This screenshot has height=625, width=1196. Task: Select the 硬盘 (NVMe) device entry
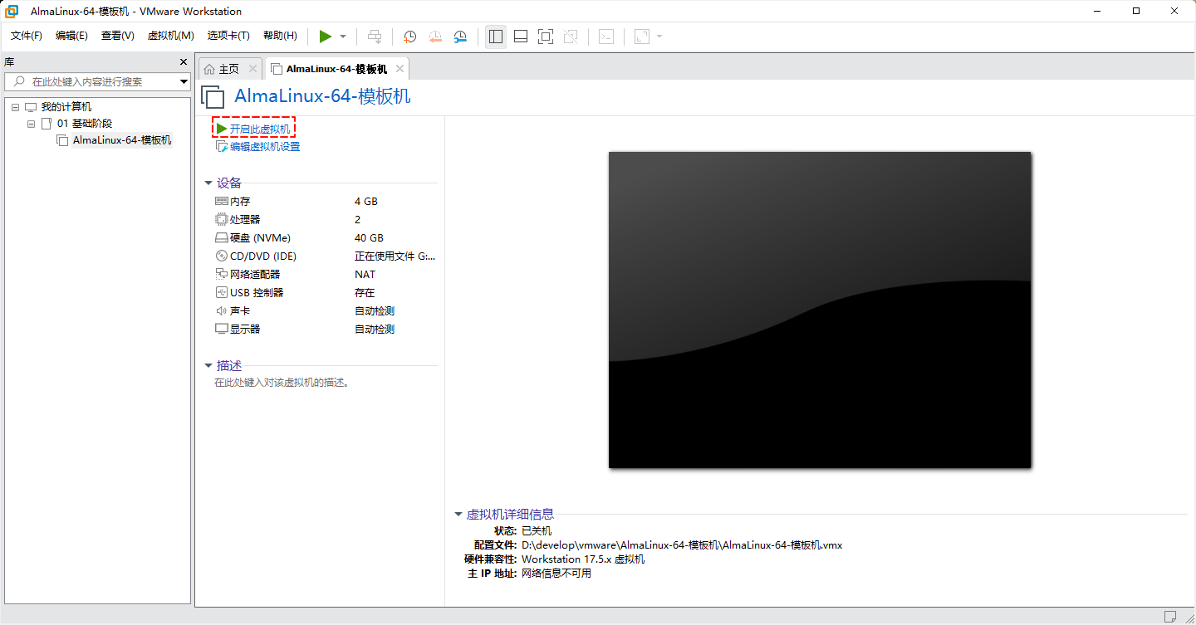[x=260, y=238]
